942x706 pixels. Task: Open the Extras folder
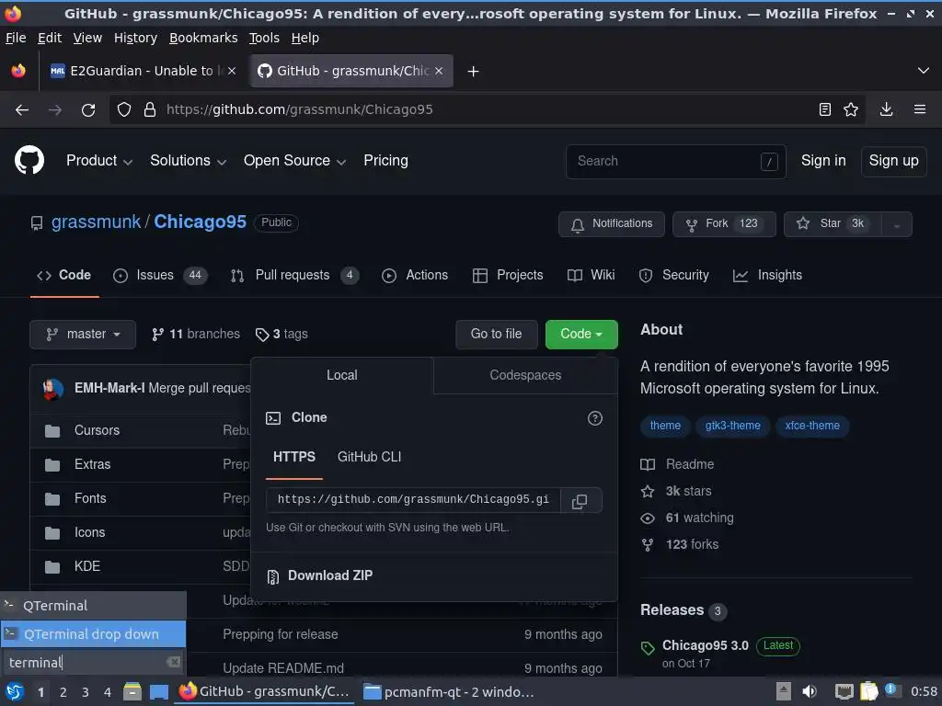pos(93,464)
